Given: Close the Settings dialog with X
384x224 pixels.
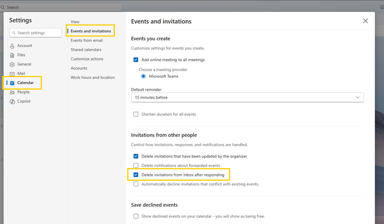Looking at the screenshot, I should [365, 21].
